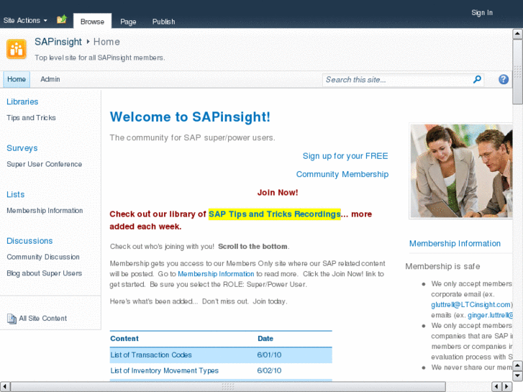Viewport: 523px width, 392px height.
Task: Click the SAPinsight breadcrumb title link
Action: coord(58,42)
